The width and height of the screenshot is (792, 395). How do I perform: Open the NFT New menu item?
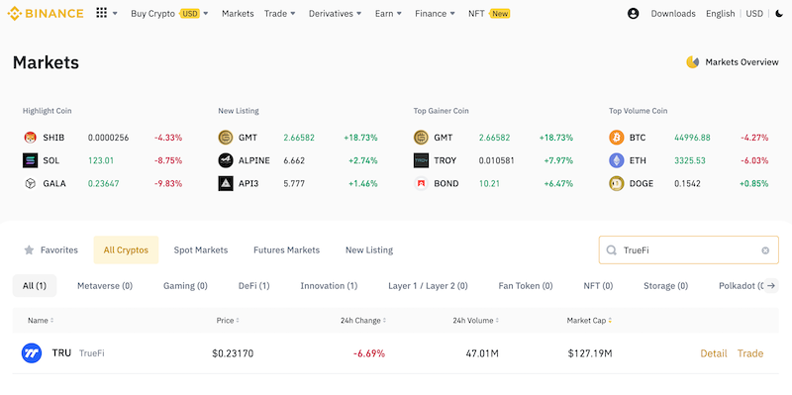[x=489, y=14]
